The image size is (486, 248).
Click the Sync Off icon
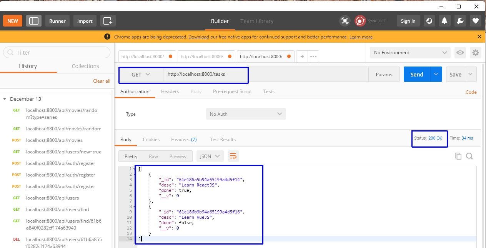click(360, 21)
